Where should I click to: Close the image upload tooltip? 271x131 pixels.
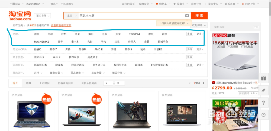coord(188,23)
